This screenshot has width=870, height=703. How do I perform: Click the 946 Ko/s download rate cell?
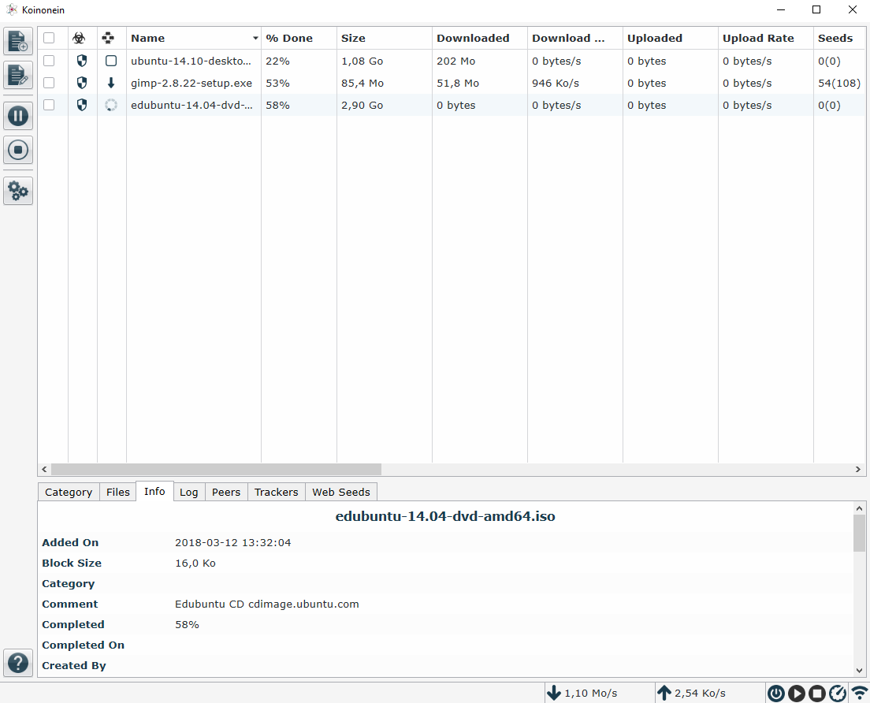556,84
